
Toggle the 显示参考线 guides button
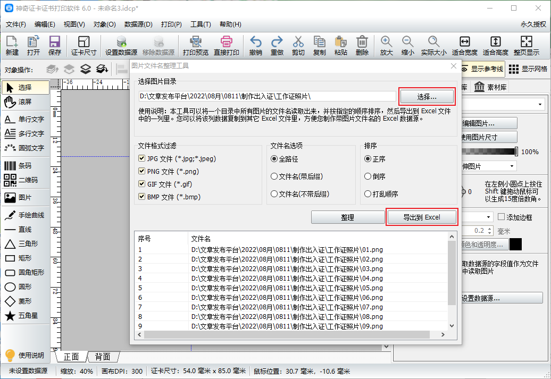pos(482,69)
